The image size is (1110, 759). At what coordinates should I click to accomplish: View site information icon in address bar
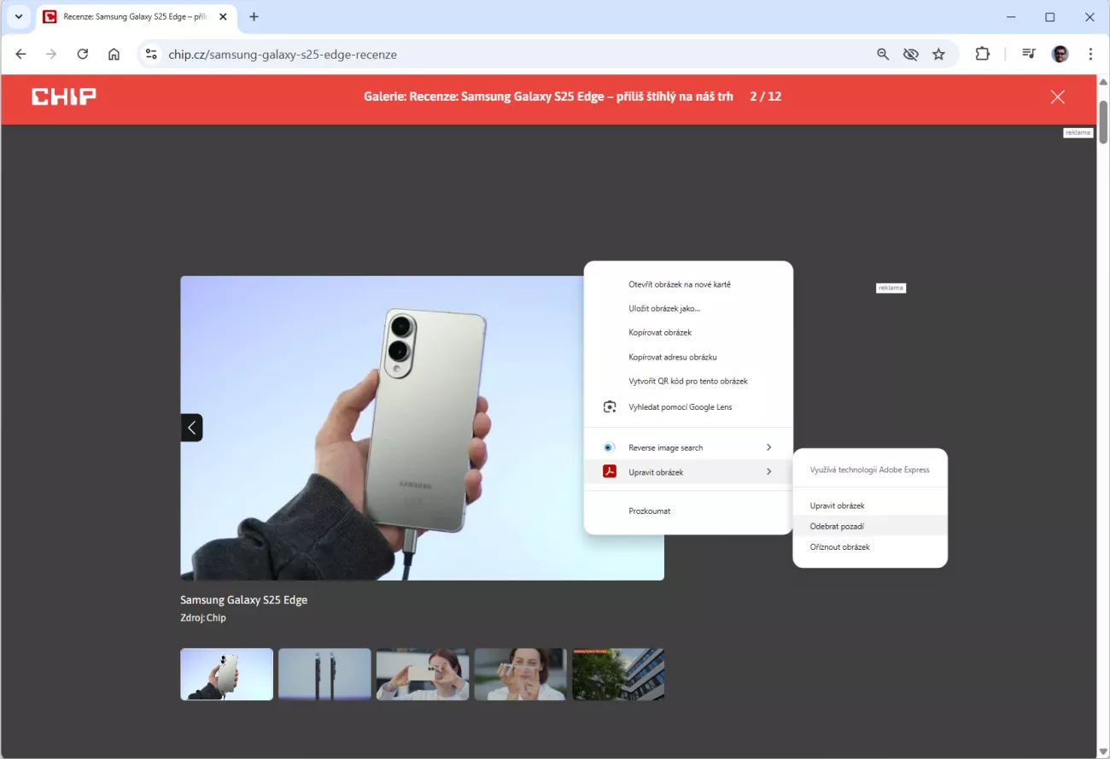151,54
